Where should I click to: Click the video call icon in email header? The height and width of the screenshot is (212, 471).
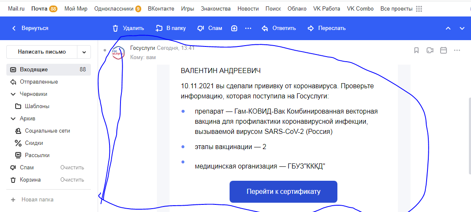[430, 50]
